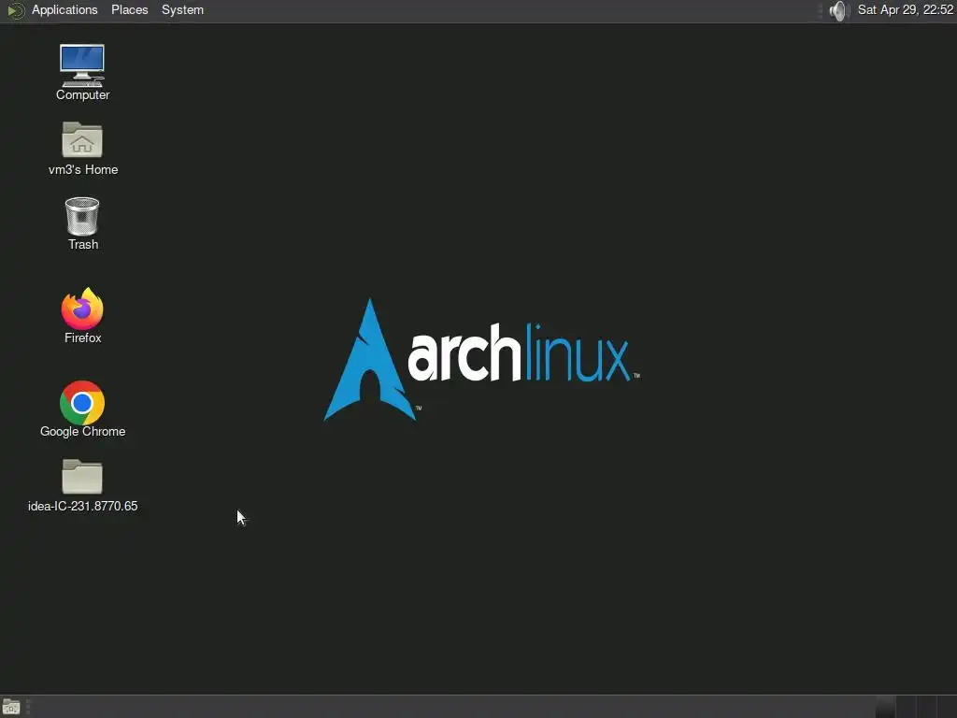Open the Applications menu
This screenshot has height=718, width=957.
64,10
